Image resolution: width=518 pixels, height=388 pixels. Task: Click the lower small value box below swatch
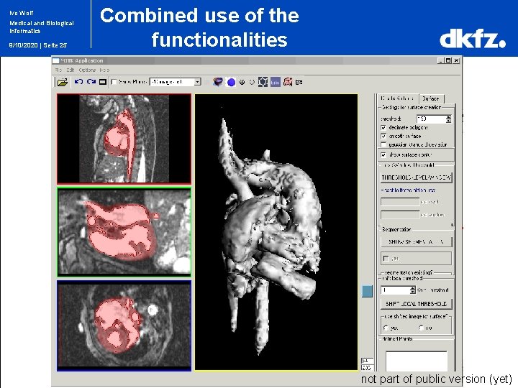point(368,368)
